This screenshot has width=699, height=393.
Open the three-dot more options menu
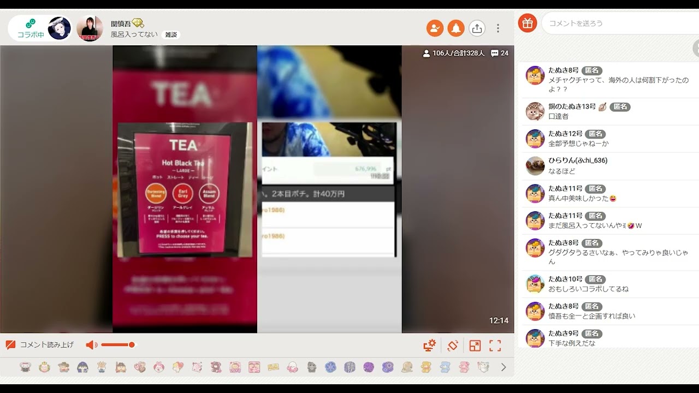pyautogui.click(x=497, y=28)
